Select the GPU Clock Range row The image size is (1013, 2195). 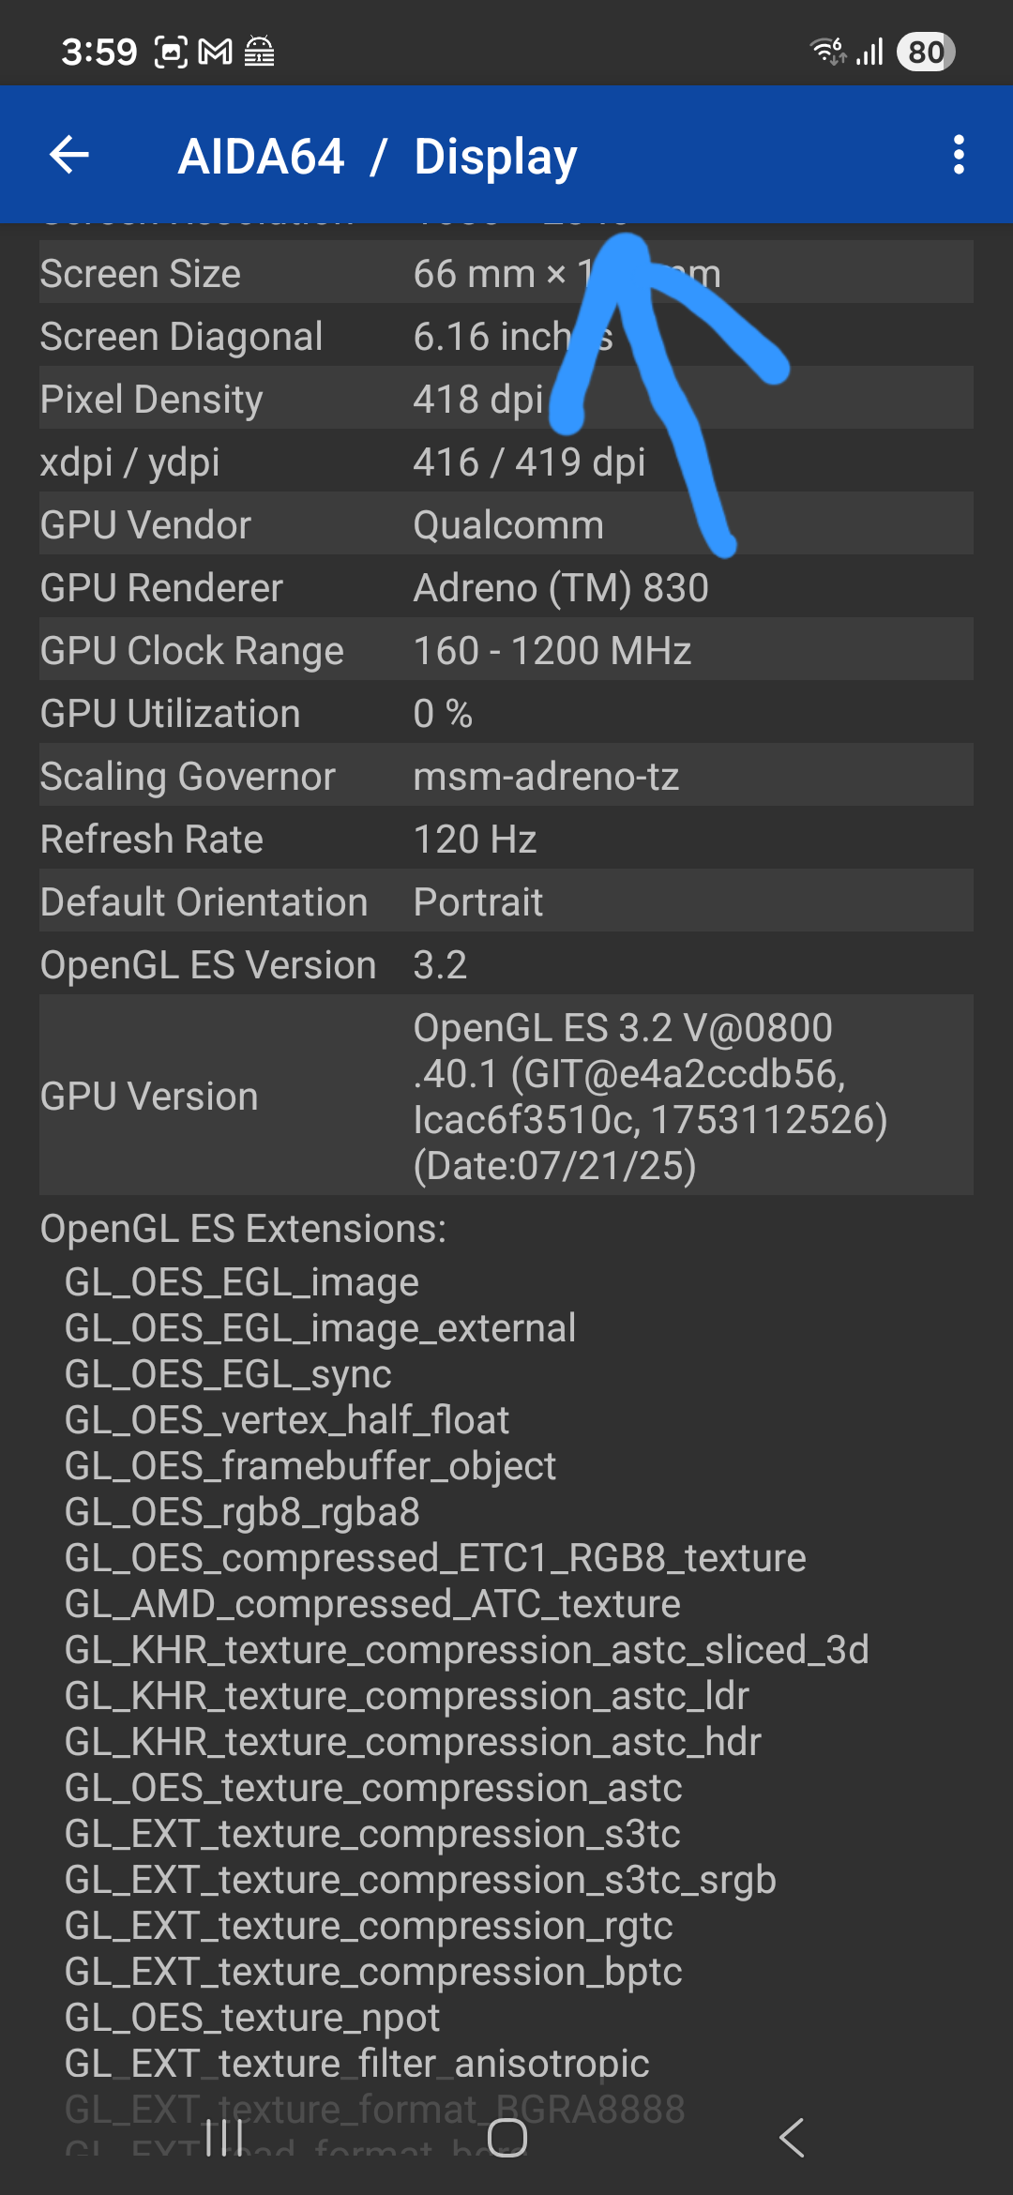506,651
